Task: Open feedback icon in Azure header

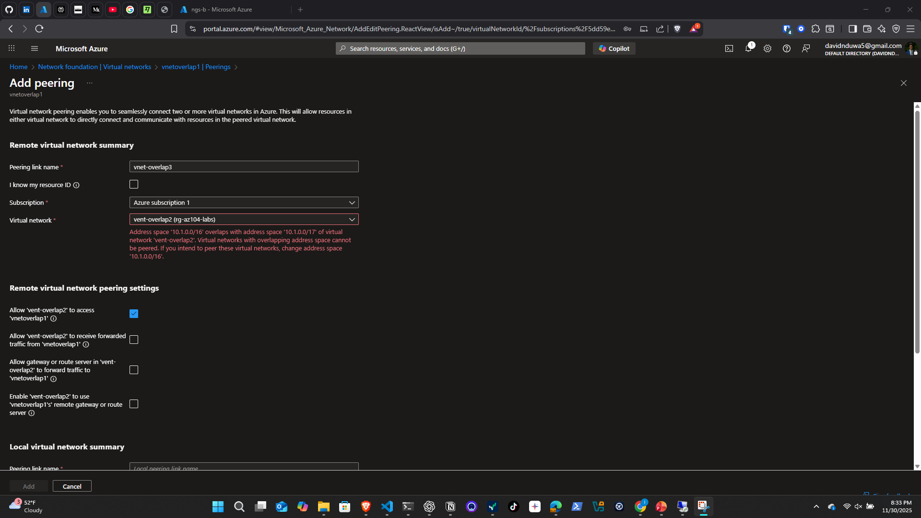Action: pos(806,48)
